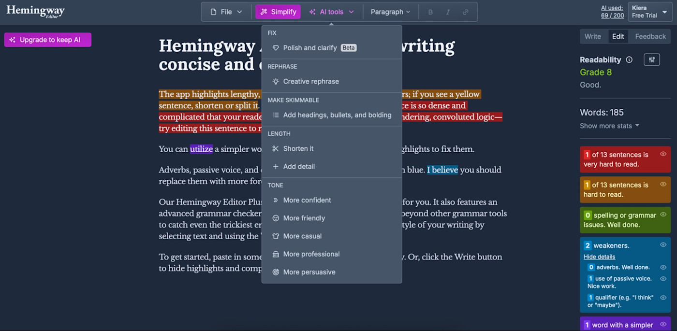Open the File dropdown menu
Image resolution: width=677 pixels, height=331 pixels.
[x=226, y=12]
